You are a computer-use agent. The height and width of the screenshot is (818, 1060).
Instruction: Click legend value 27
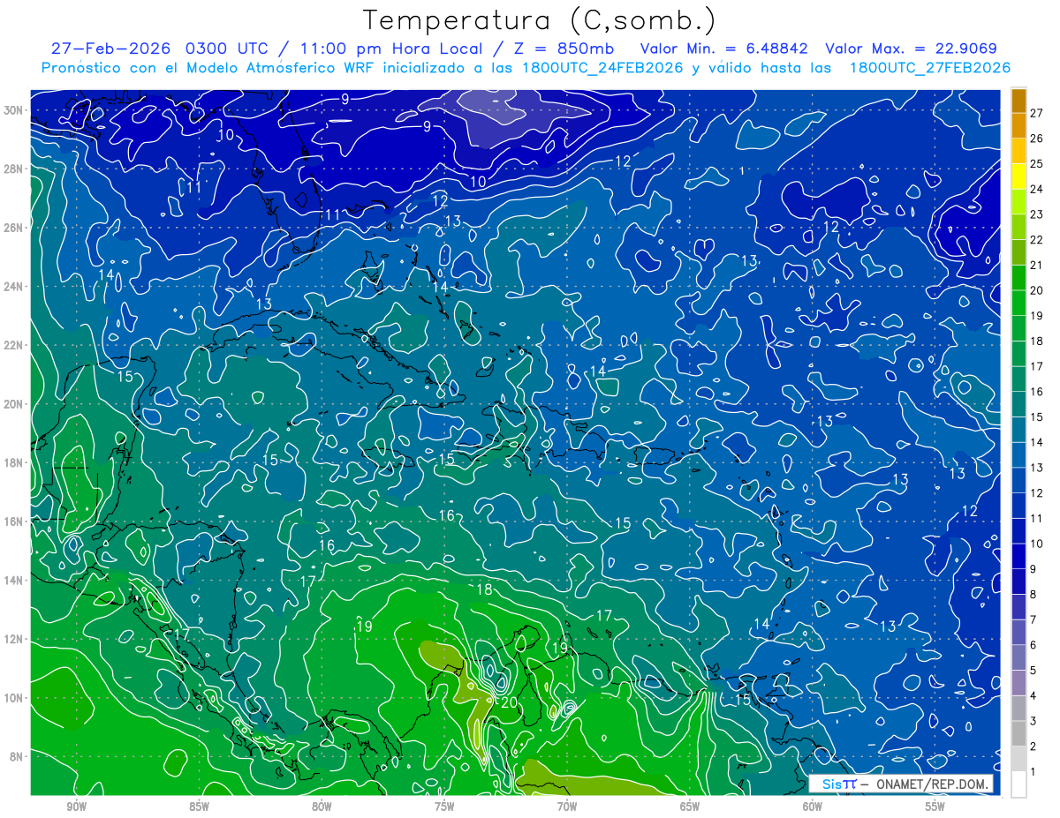(x=1038, y=113)
